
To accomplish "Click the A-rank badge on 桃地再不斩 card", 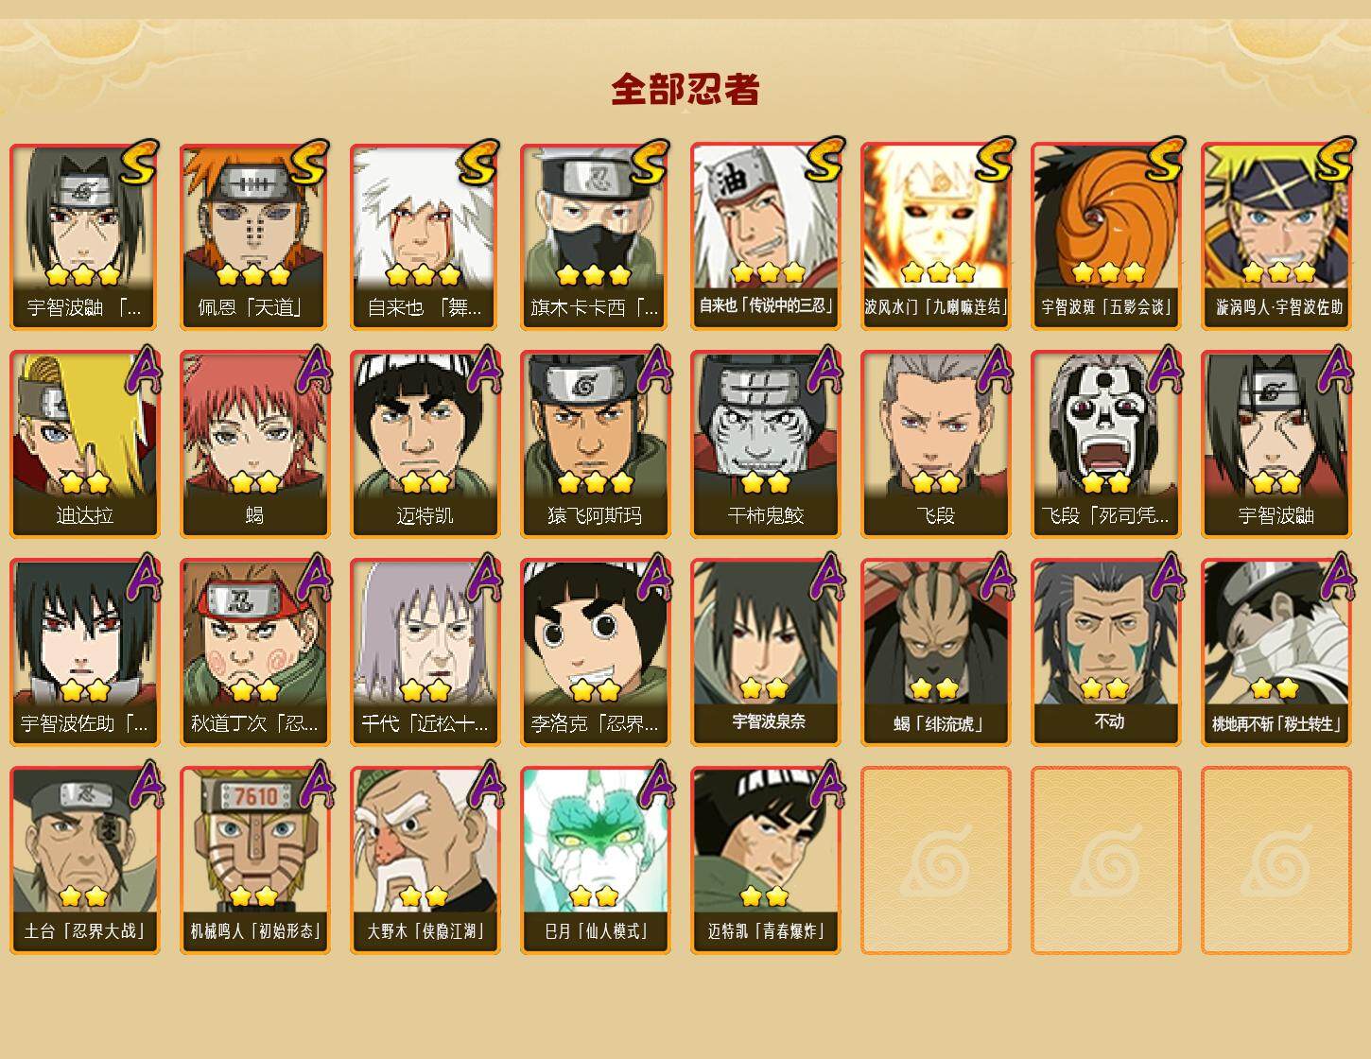I will point(1338,577).
